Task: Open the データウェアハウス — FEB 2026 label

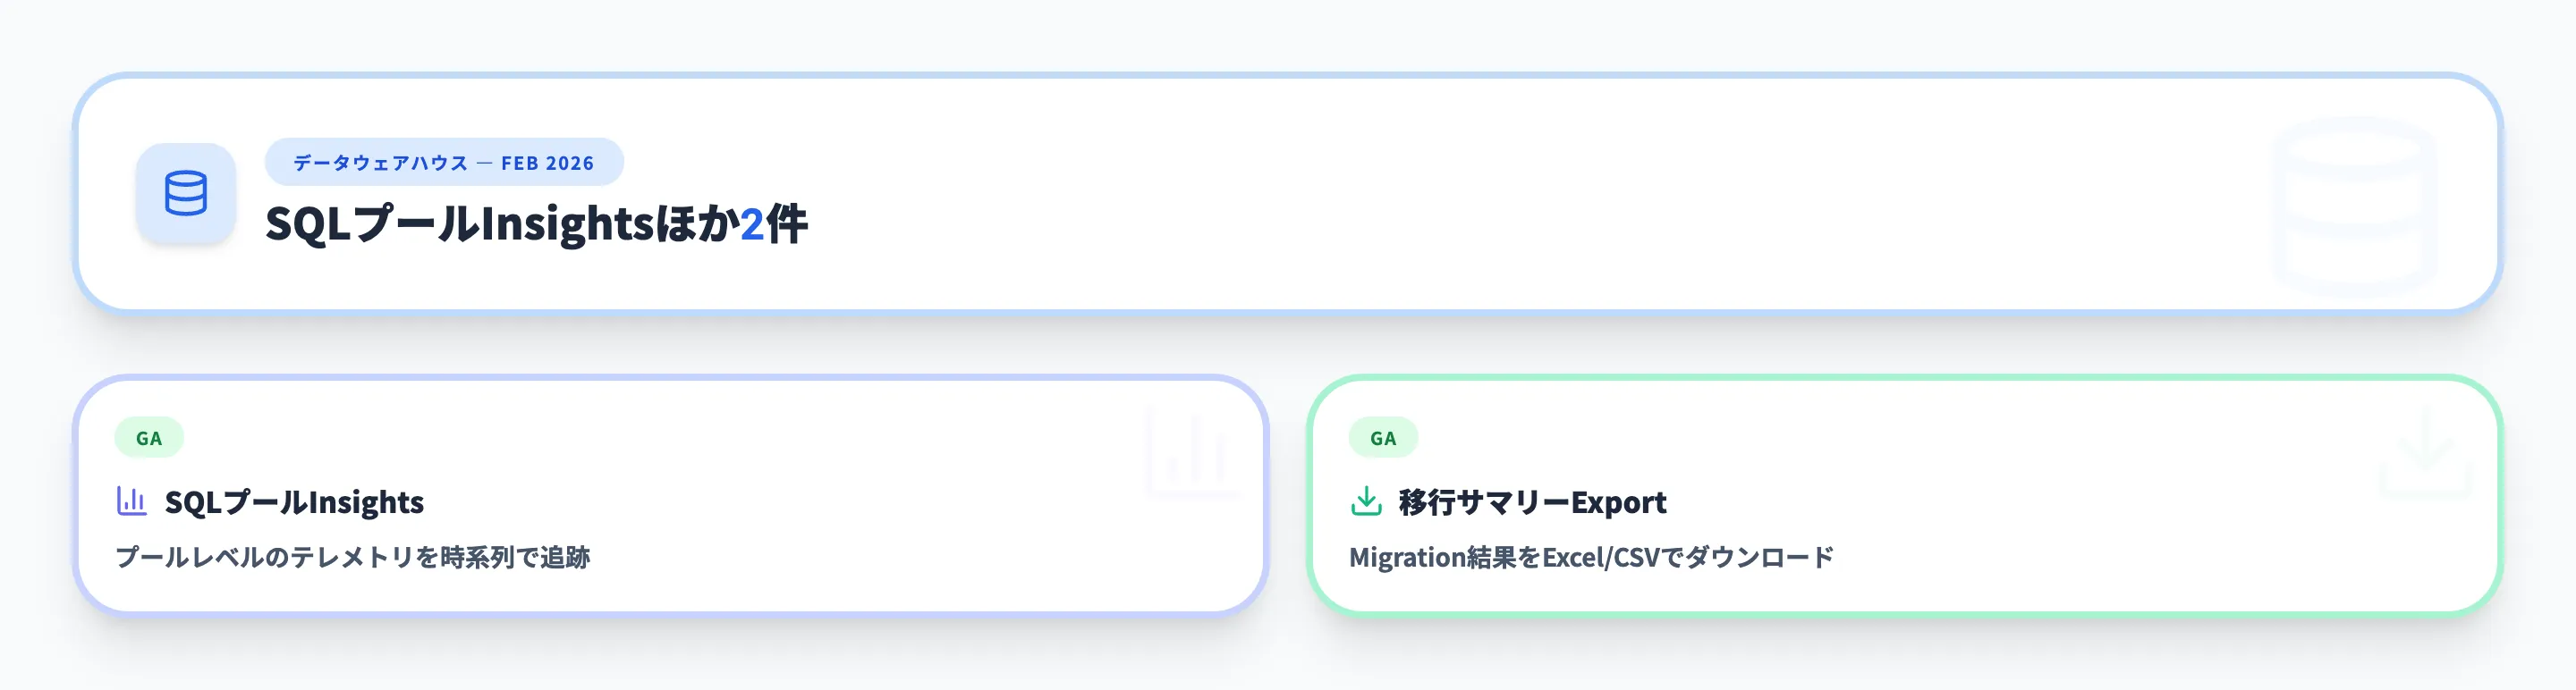Action: click(444, 161)
